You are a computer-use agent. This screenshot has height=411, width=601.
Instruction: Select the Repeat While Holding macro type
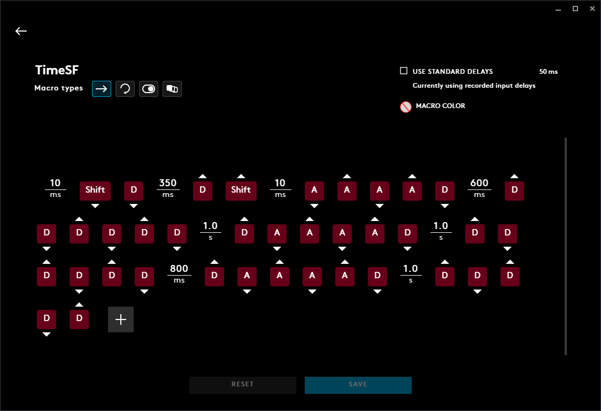(125, 89)
